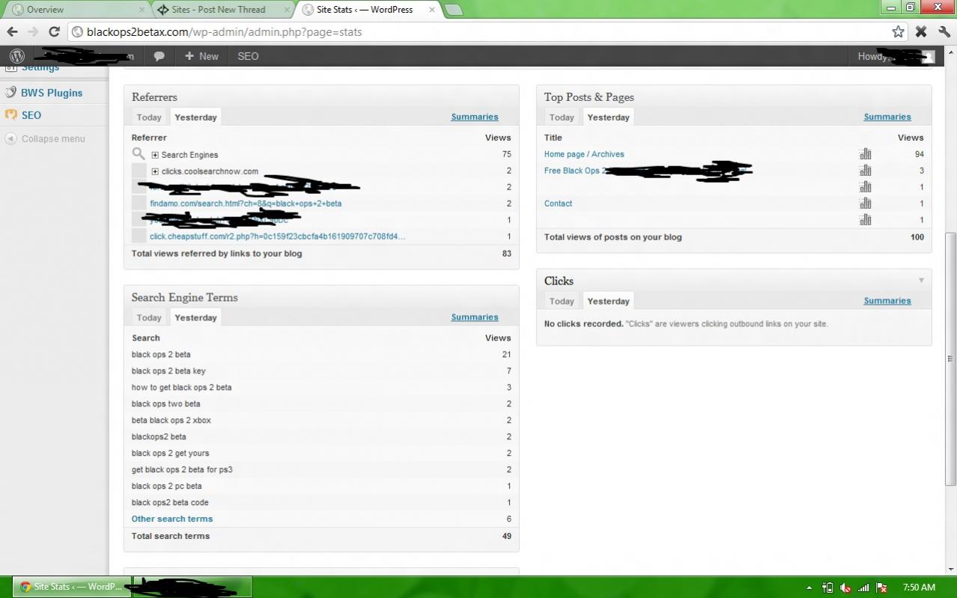
Task: Go back using the browser back arrow
Action: (12, 31)
